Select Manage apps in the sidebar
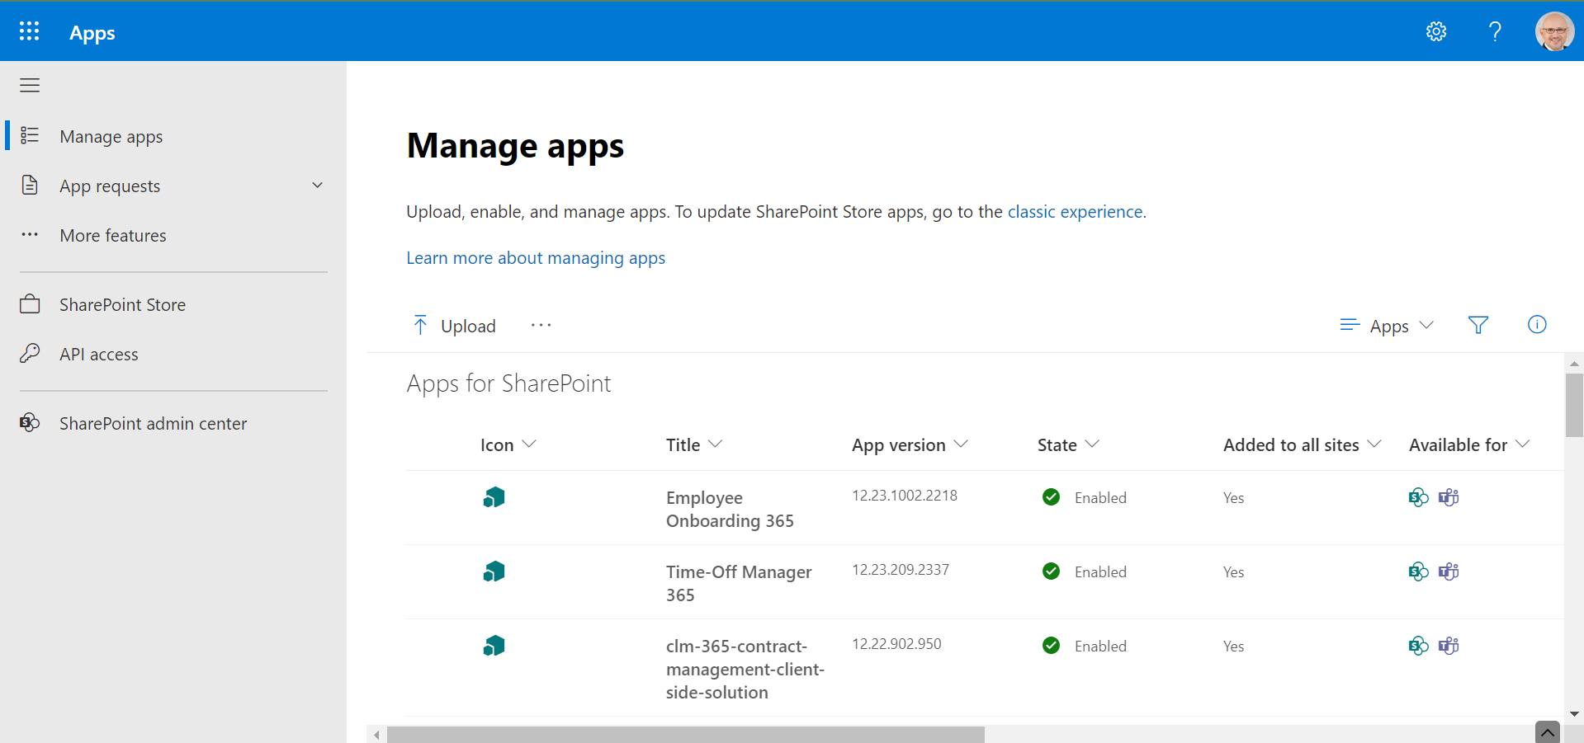The image size is (1584, 743). click(x=111, y=136)
